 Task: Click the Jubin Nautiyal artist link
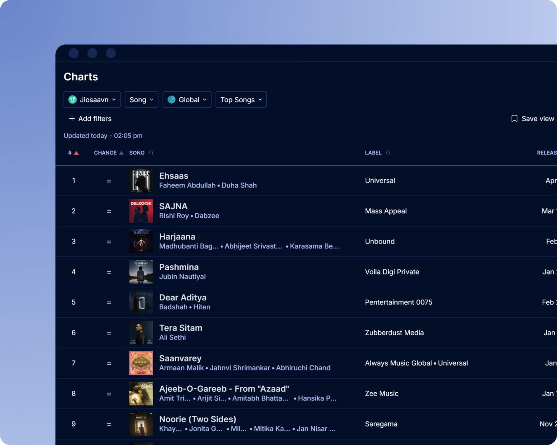pyautogui.click(x=182, y=276)
